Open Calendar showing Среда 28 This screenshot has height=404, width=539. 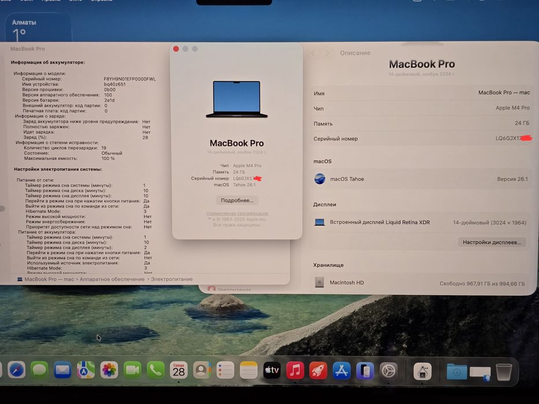[x=179, y=371]
